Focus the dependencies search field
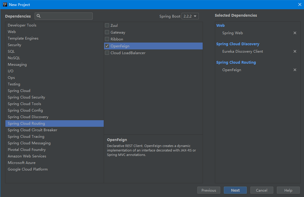 [63, 16]
